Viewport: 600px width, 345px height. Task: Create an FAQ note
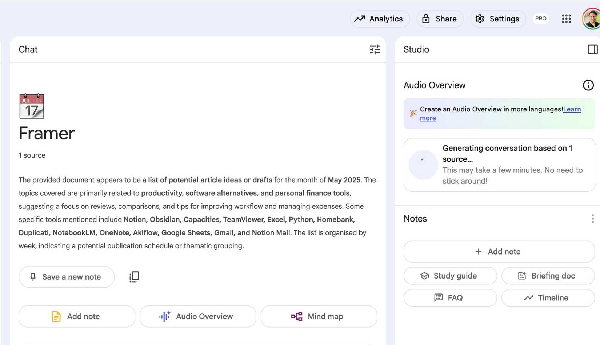[450, 298]
